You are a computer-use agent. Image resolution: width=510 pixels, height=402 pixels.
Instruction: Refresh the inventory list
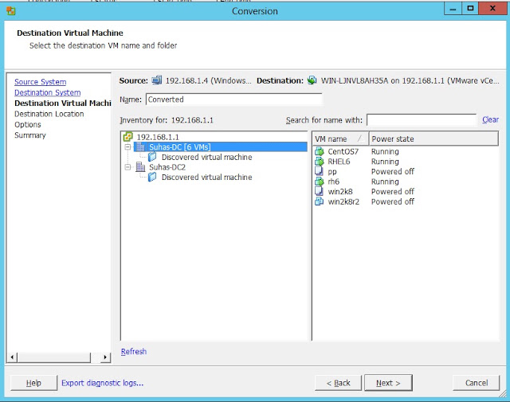click(134, 351)
